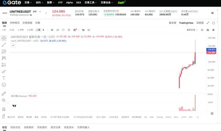Switch to 币种概况 tab
The image size is (221, 131).
coord(15,23)
